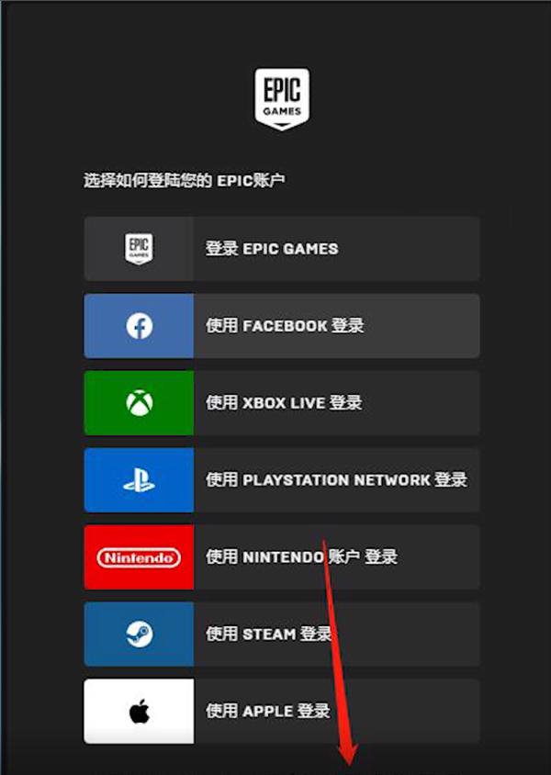Click the heading 选择如何登陆您的 EPIC账户

(184, 180)
